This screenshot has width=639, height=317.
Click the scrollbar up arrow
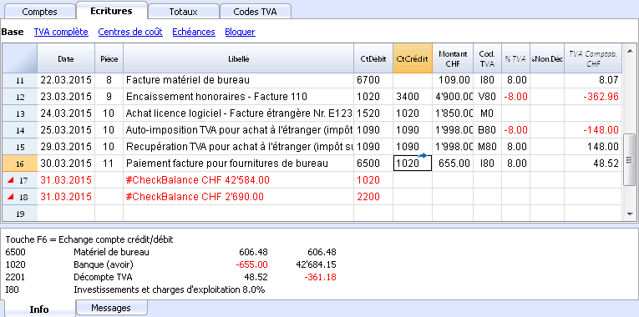click(630, 48)
